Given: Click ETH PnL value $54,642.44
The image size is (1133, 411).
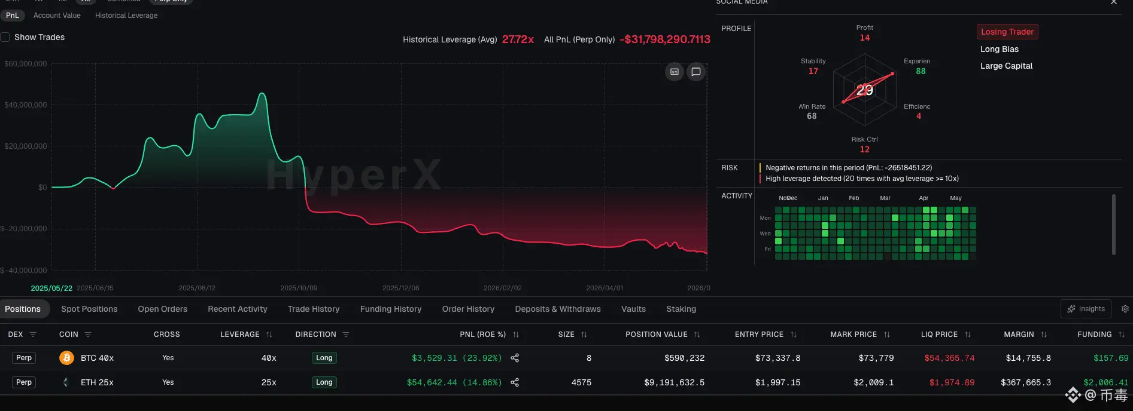Looking at the screenshot, I should [432, 382].
